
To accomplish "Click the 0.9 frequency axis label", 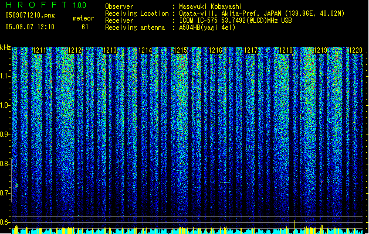I will [x=5, y=135].
